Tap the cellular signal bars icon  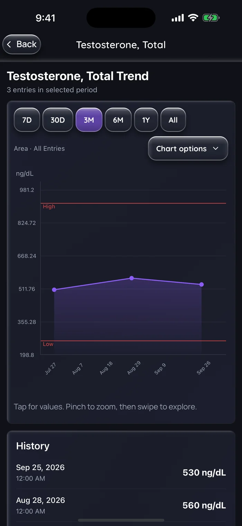[178, 18]
